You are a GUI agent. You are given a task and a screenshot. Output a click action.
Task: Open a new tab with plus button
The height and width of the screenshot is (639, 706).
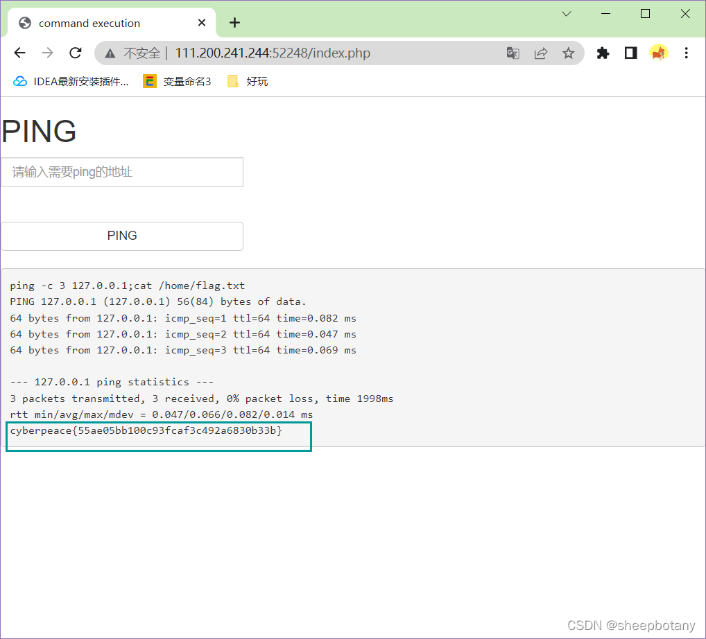(x=234, y=22)
